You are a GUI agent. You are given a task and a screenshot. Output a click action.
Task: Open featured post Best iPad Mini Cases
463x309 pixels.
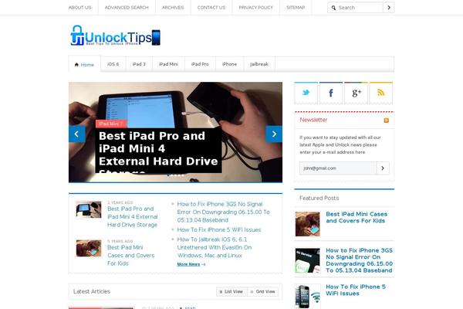coord(357,217)
